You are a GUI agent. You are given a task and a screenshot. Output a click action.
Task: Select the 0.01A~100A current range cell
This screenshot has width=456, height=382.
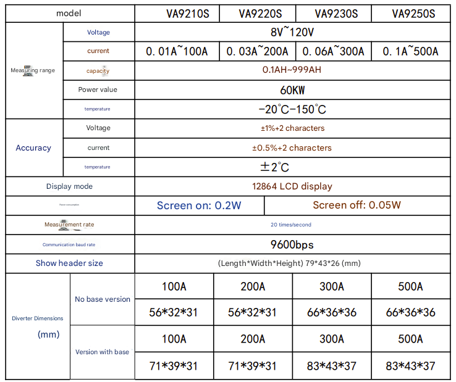pyautogui.click(x=177, y=51)
